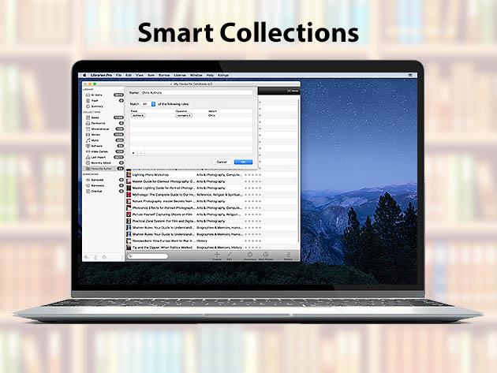Open the License menu
Screen dimensions: 497x373
pyautogui.click(x=180, y=76)
